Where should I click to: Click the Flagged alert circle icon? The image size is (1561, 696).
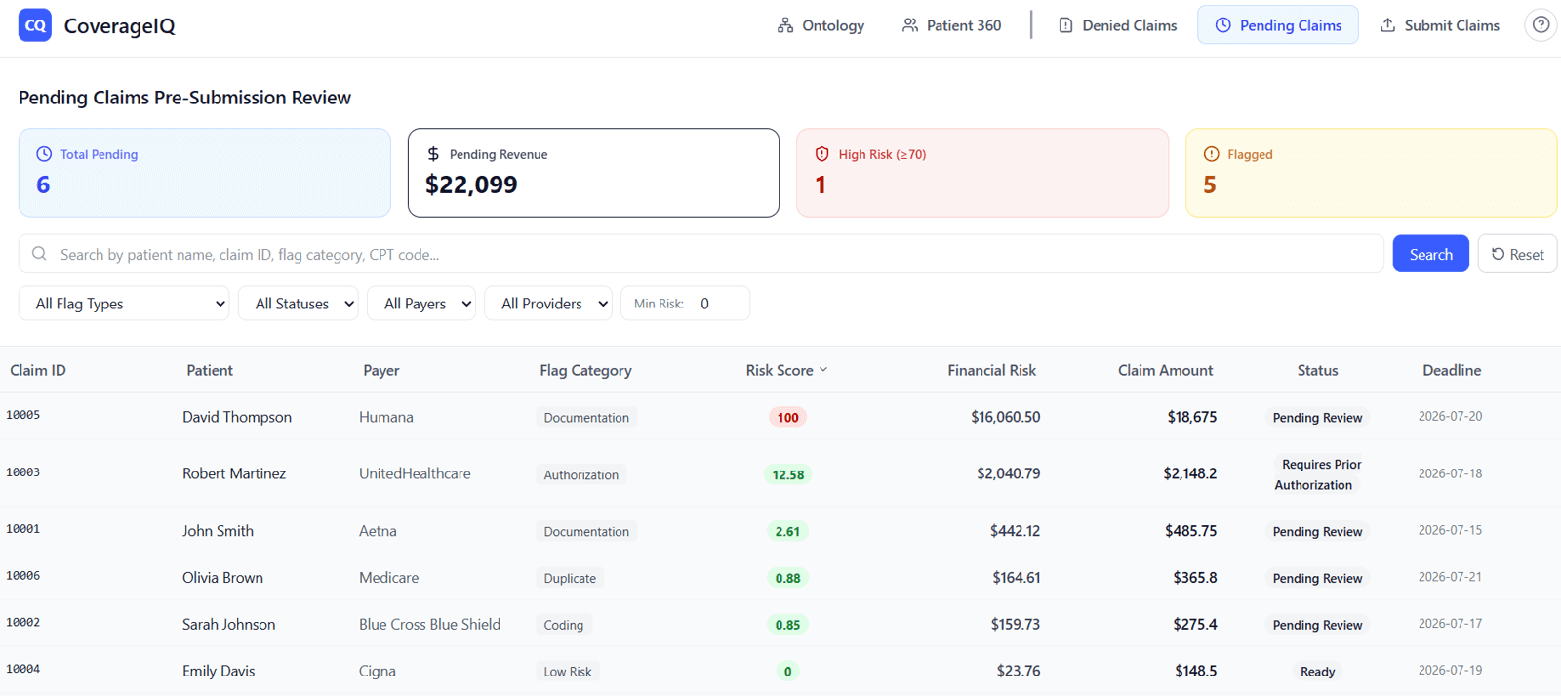click(1211, 154)
